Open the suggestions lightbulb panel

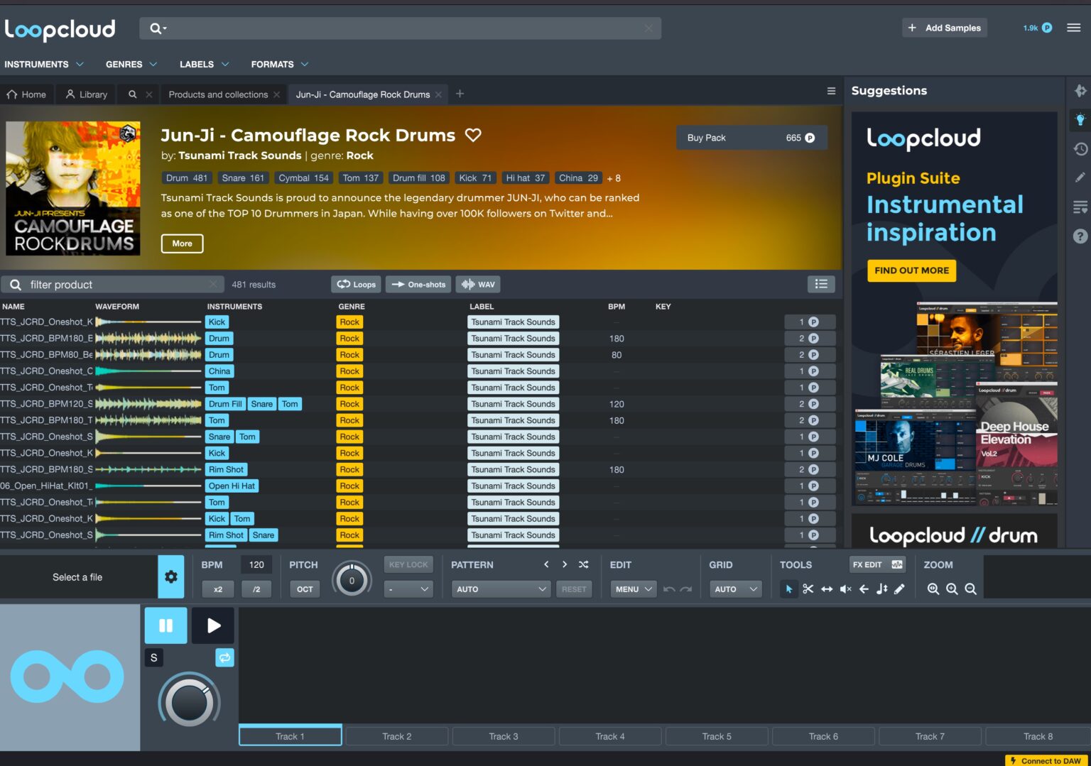1080,119
